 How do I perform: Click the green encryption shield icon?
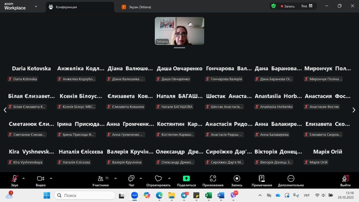pos(273,6)
